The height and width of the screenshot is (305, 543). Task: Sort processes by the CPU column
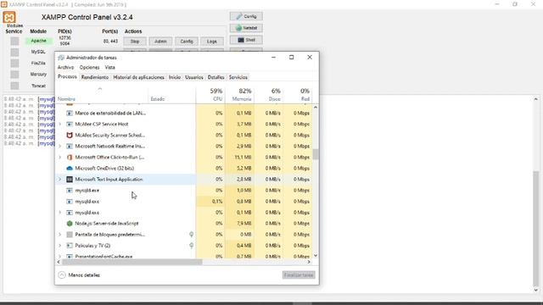pyautogui.click(x=210, y=94)
